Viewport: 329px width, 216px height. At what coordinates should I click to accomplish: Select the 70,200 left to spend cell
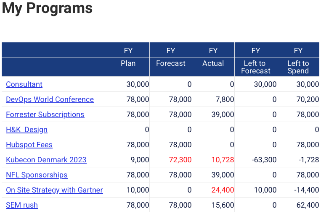(308, 99)
